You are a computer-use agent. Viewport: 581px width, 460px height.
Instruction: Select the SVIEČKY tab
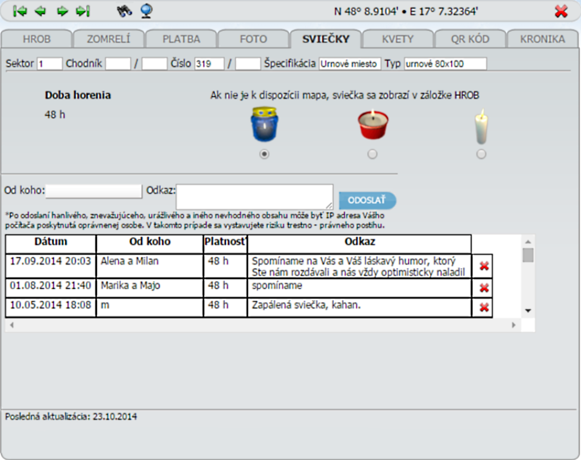(326, 39)
